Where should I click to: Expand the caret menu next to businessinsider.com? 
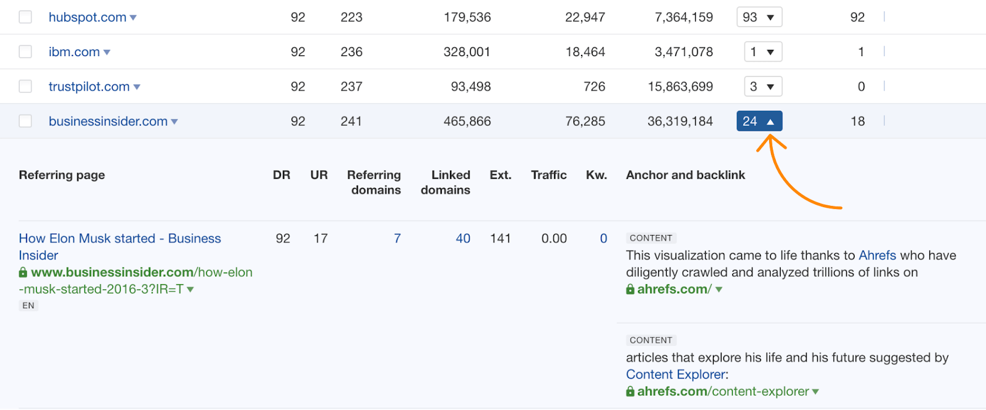point(174,121)
